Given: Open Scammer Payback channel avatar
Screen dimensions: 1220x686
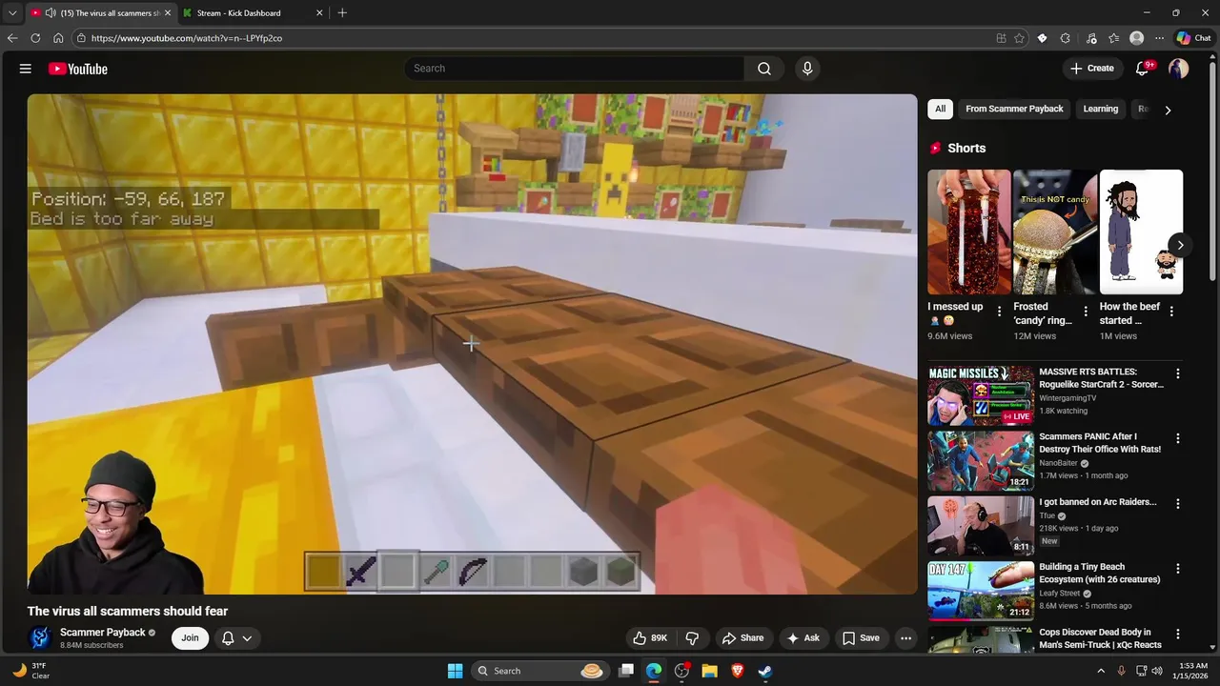Looking at the screenshot, I should 40,638.
